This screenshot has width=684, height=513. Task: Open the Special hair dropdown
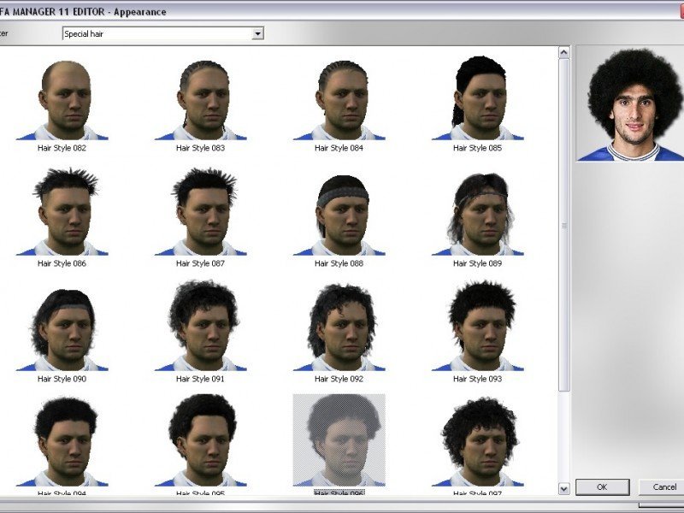156,33
